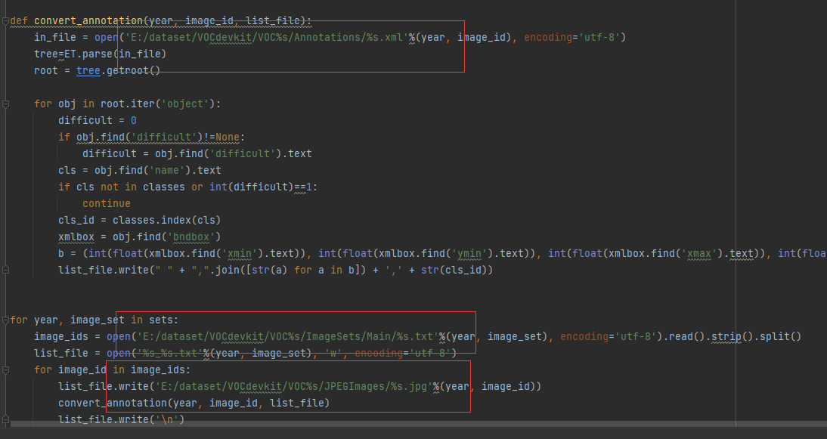827x439 pixels.
Task: Click 'sets' in the for year loop
Action: point(161,320)
